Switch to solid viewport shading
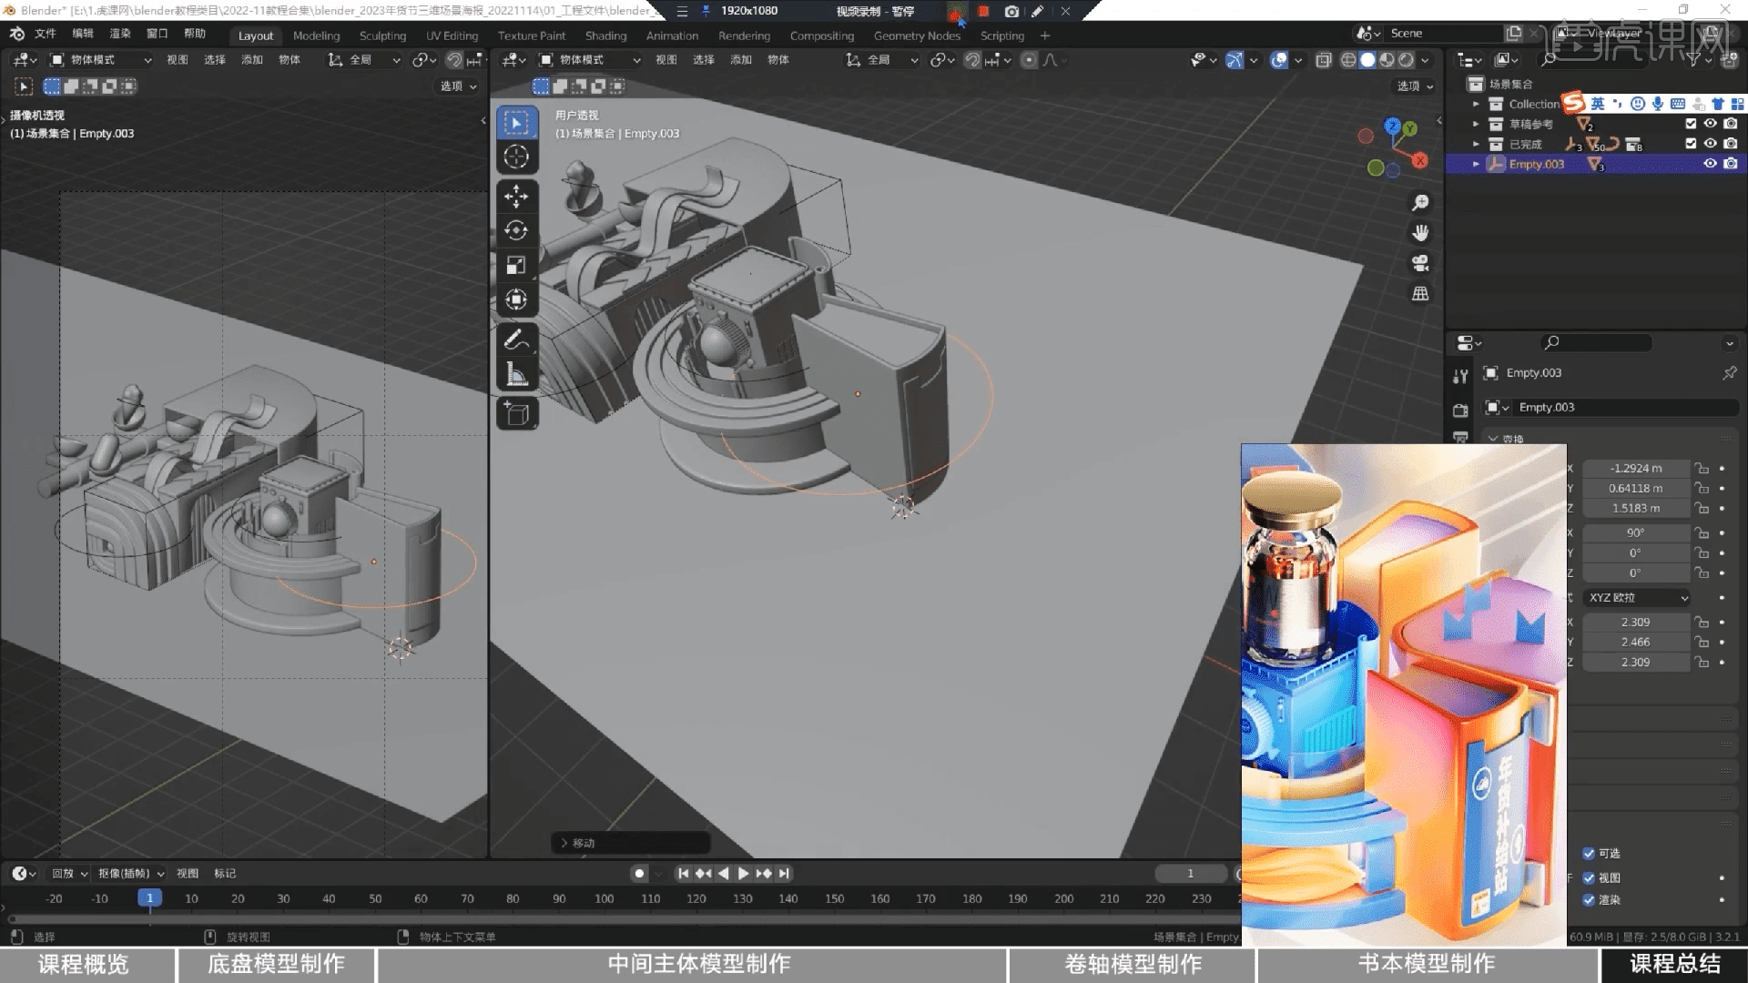Screen dimensions: 1748x983 [x=1367, y=60]
